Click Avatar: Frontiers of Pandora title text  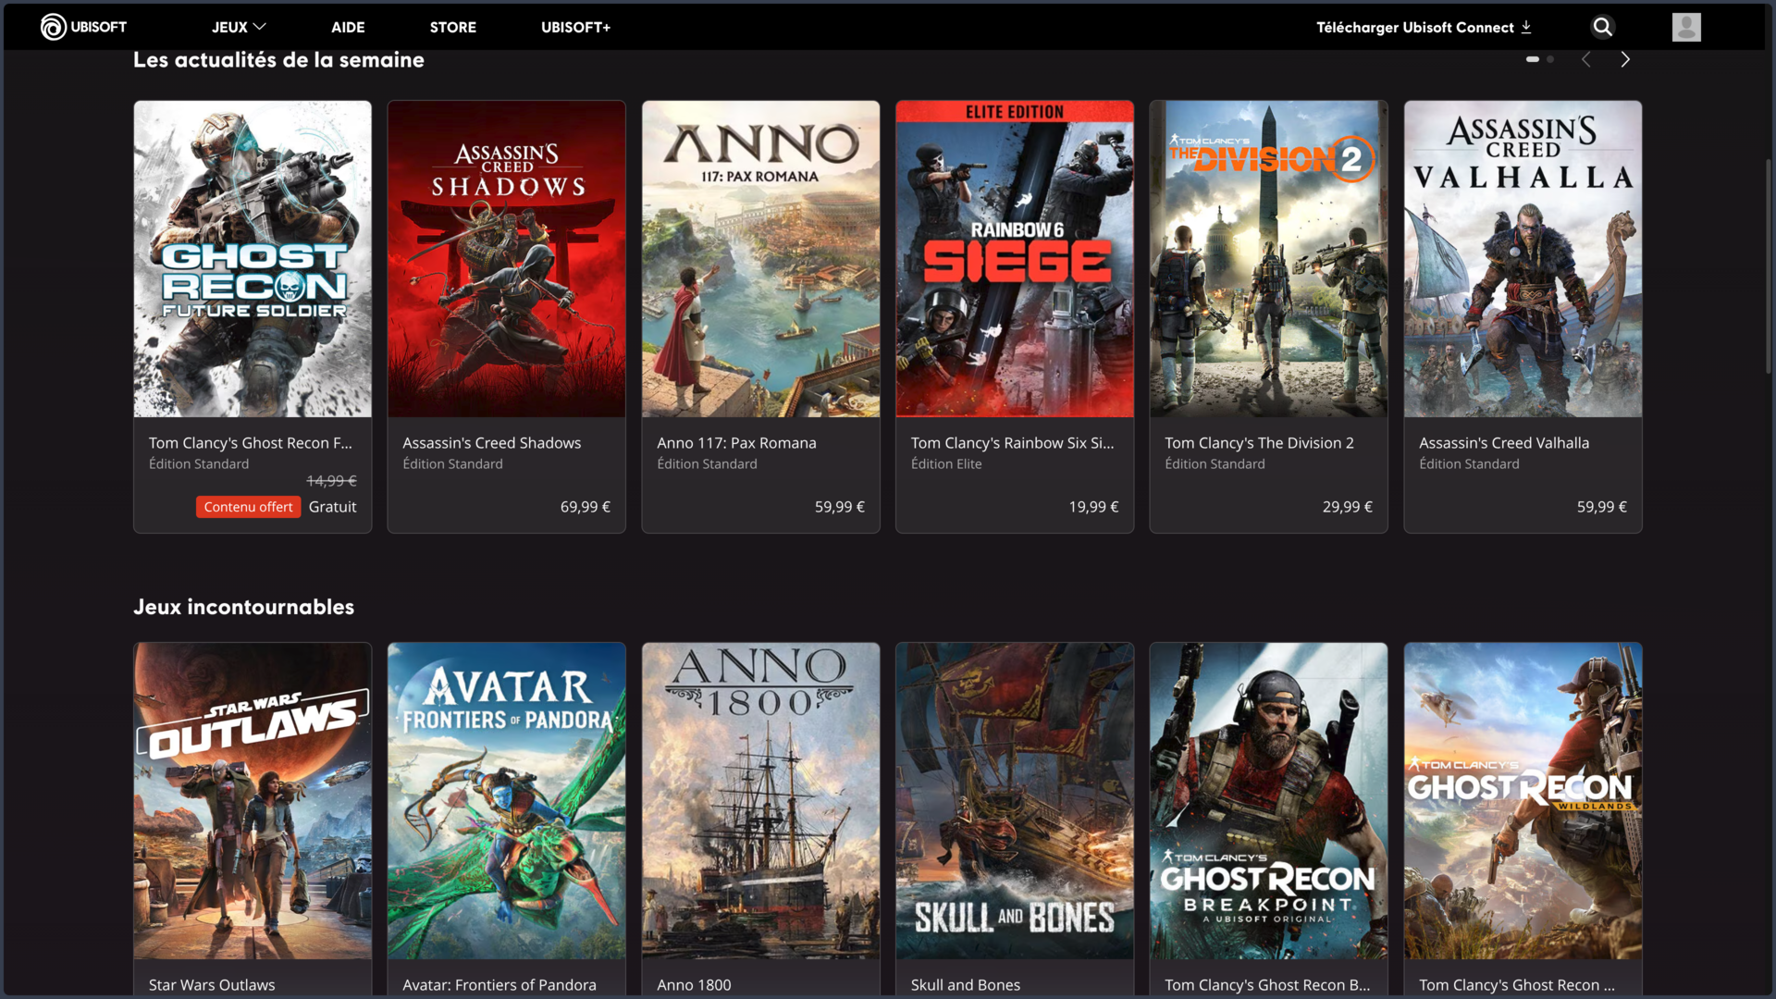point(499,985)
